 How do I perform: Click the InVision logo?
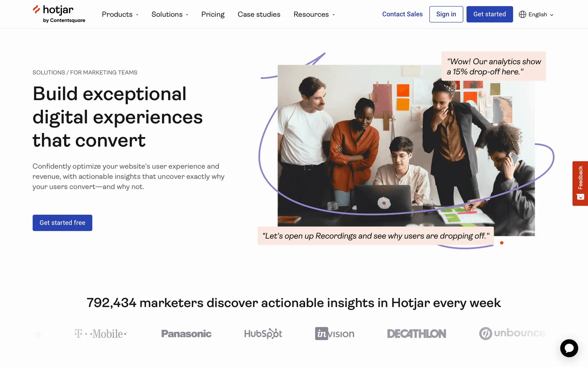tap(334, 333)
